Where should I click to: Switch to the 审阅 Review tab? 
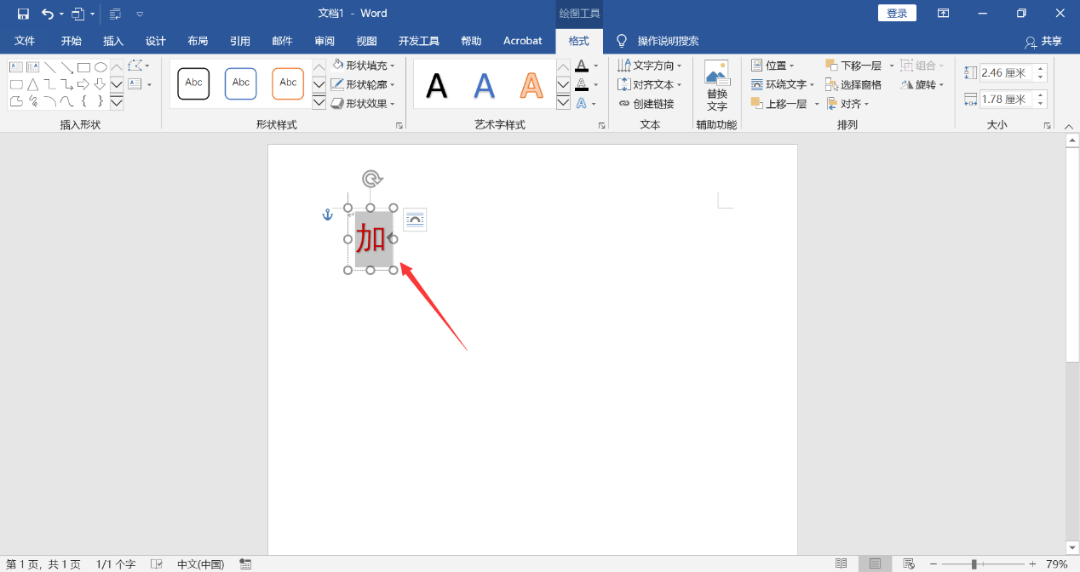point(325,41)
